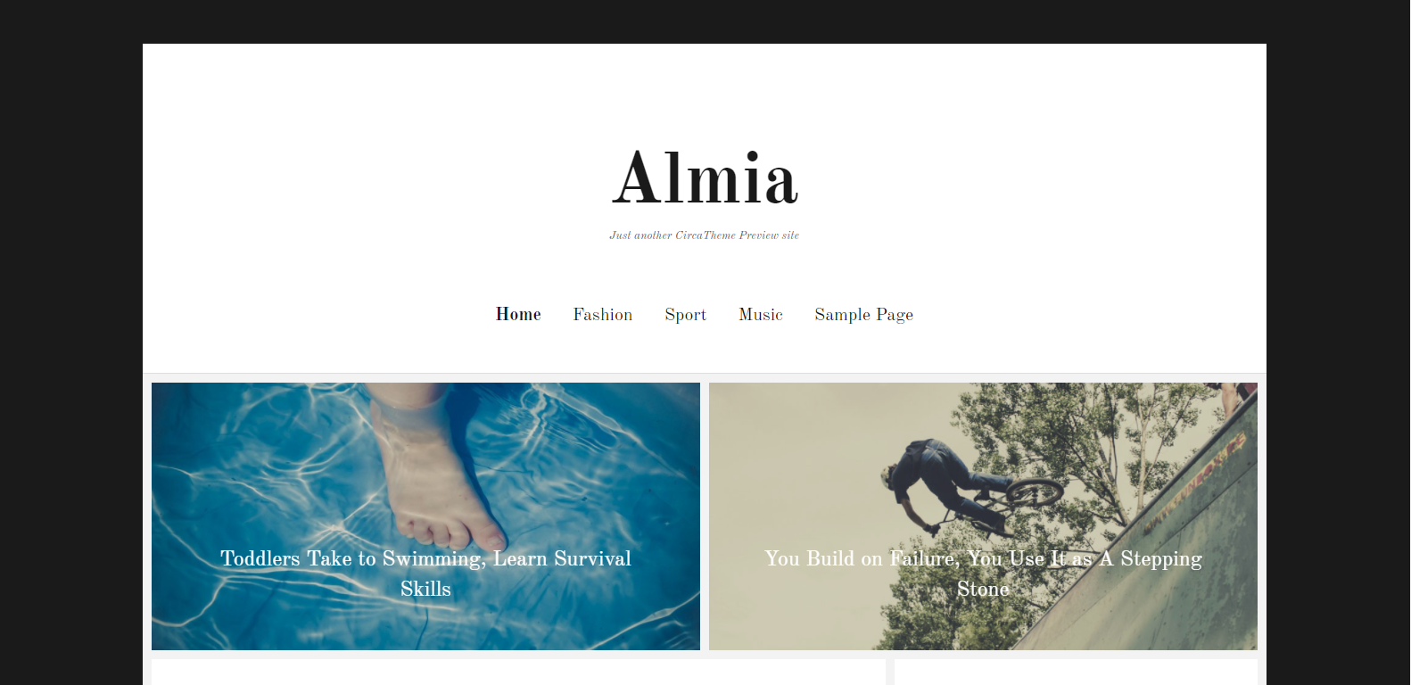Image resolution: width=1411 pixels, height=685 pixels.
Task: Select the Home menu item
Action: pyautogui.click(x=518, y=314)
